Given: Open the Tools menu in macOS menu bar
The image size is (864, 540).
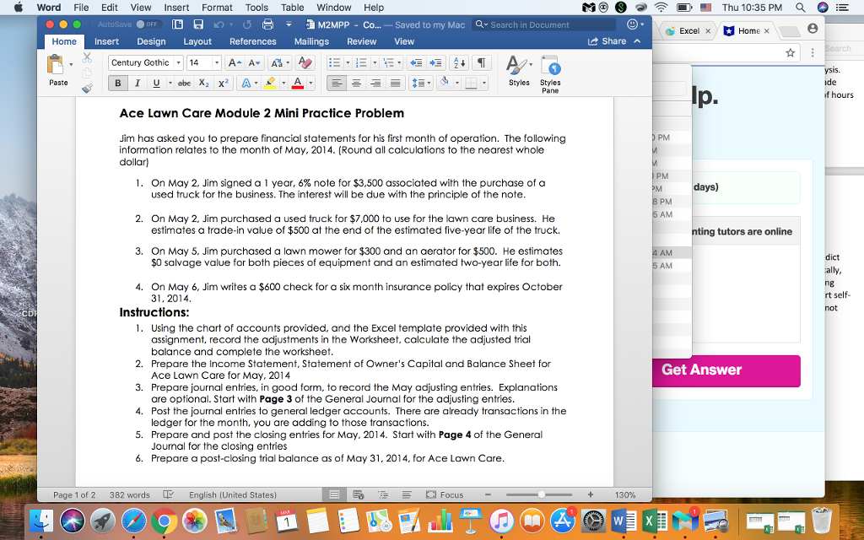Looking at the screenshot, I should (x=256, y=7).
